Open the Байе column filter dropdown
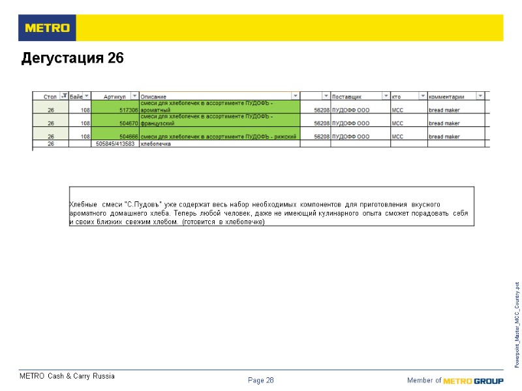The width and height of the screenshot is (522, 391). pos(87,96)
